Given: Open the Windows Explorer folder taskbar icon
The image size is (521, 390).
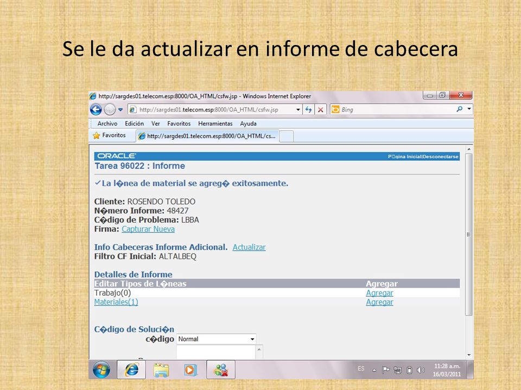Looking at the screenshot, I should pyautogui.click(x=161, y=370).
